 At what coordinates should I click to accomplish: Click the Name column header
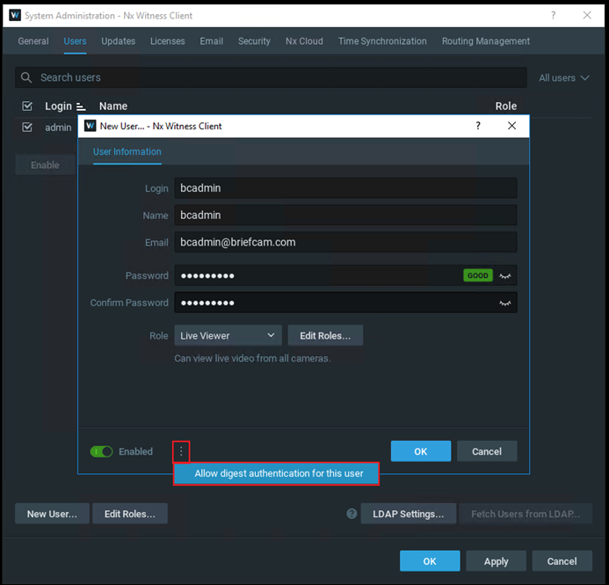point(113,106)
